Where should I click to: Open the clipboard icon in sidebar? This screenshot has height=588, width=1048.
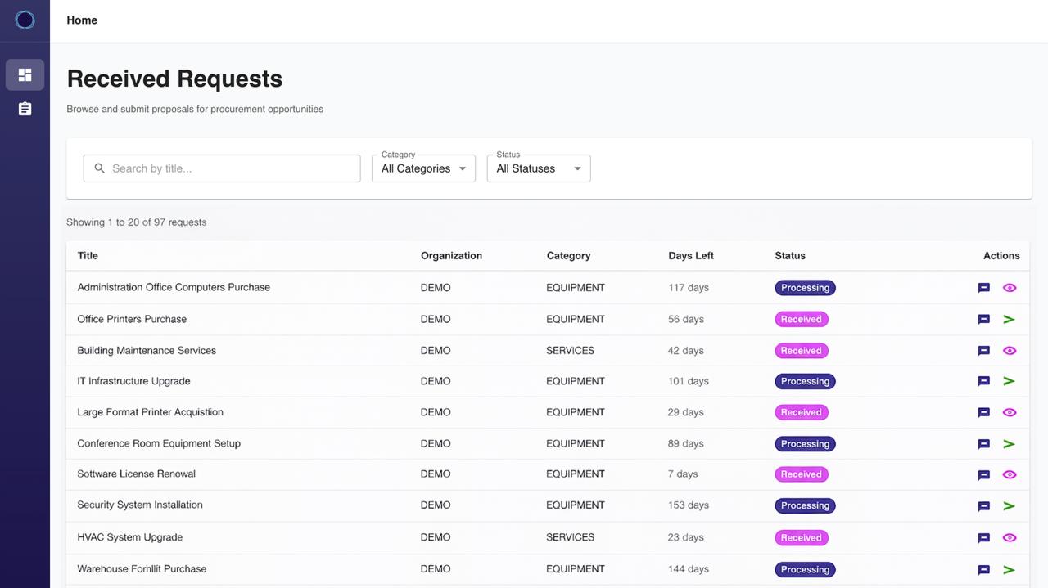click(25, 109)
